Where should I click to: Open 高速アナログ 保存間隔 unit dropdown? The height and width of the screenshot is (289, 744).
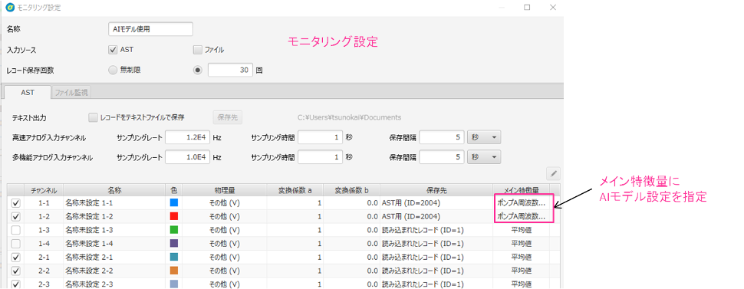485,138
